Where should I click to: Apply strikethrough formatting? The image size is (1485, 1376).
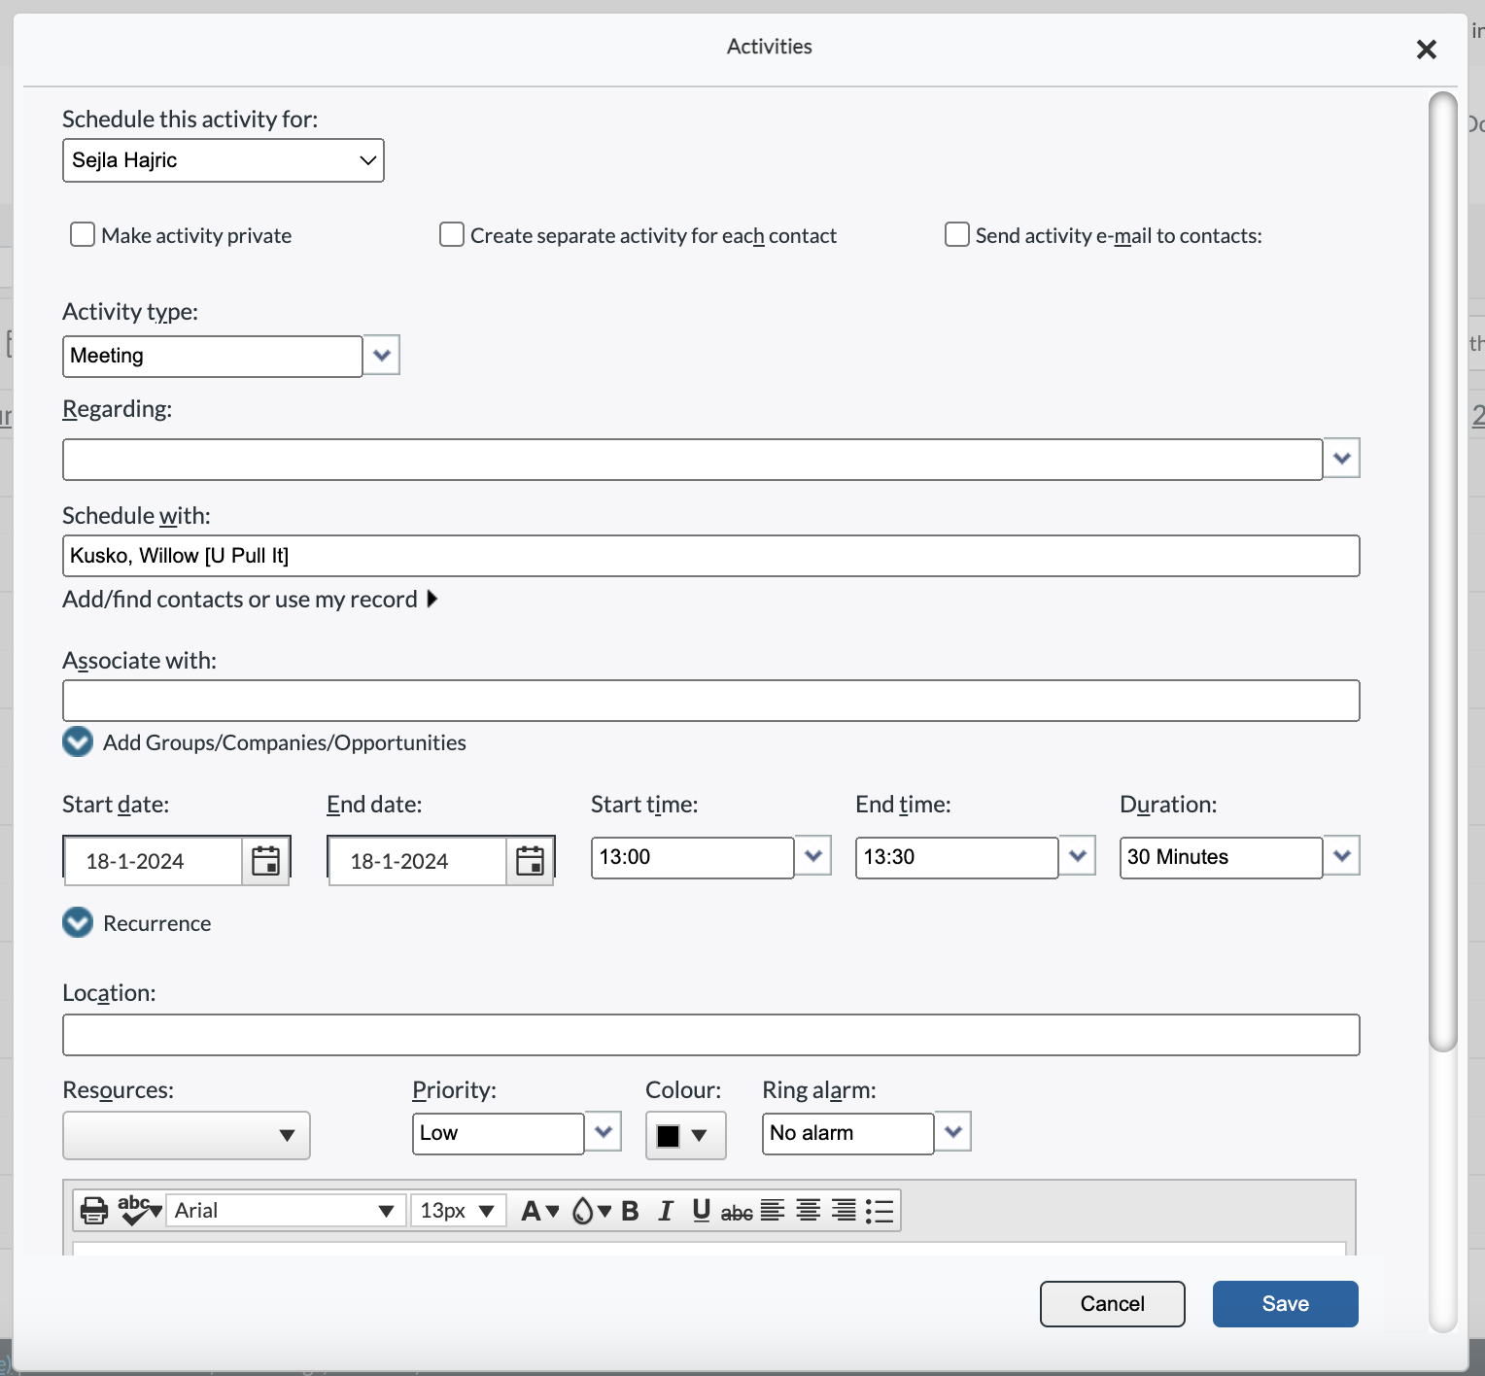click(737, 1211)
